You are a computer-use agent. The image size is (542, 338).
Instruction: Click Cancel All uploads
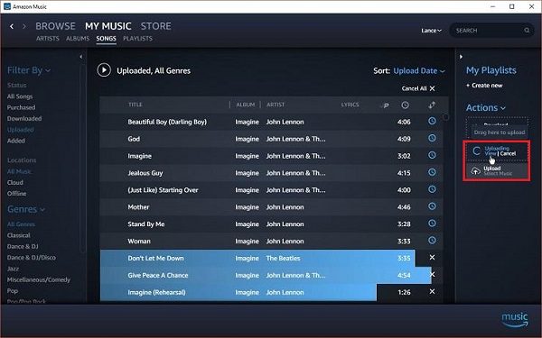(418, 88)
